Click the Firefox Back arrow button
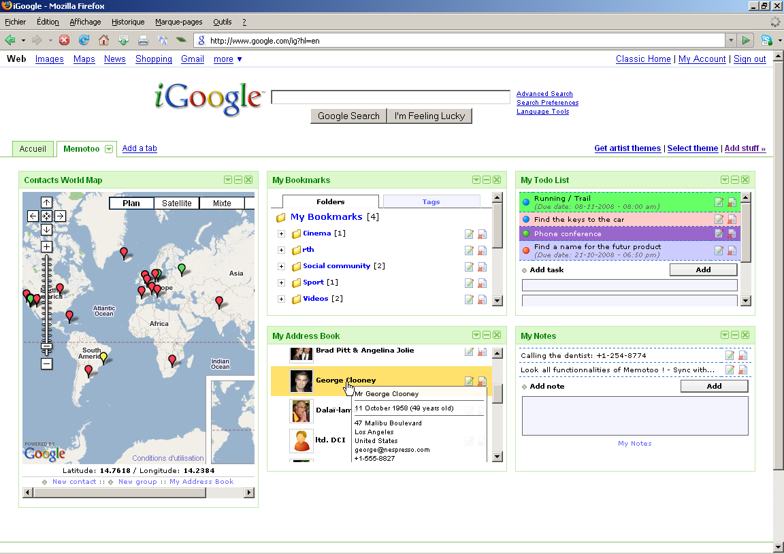Viewport: 784px width, 554px height. [10, 40]
